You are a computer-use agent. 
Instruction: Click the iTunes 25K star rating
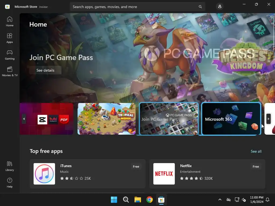pos(75,178)
